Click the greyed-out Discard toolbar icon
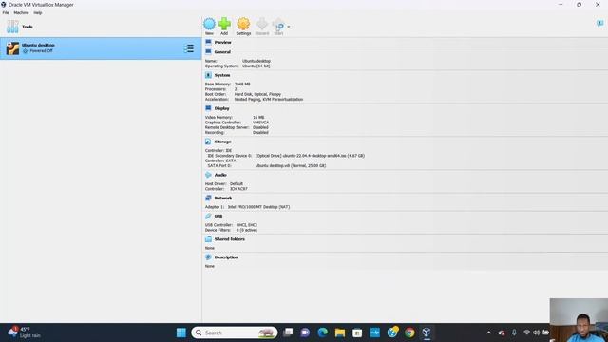Viewport: 608px width, 342px height. click(x=262, y=24)
